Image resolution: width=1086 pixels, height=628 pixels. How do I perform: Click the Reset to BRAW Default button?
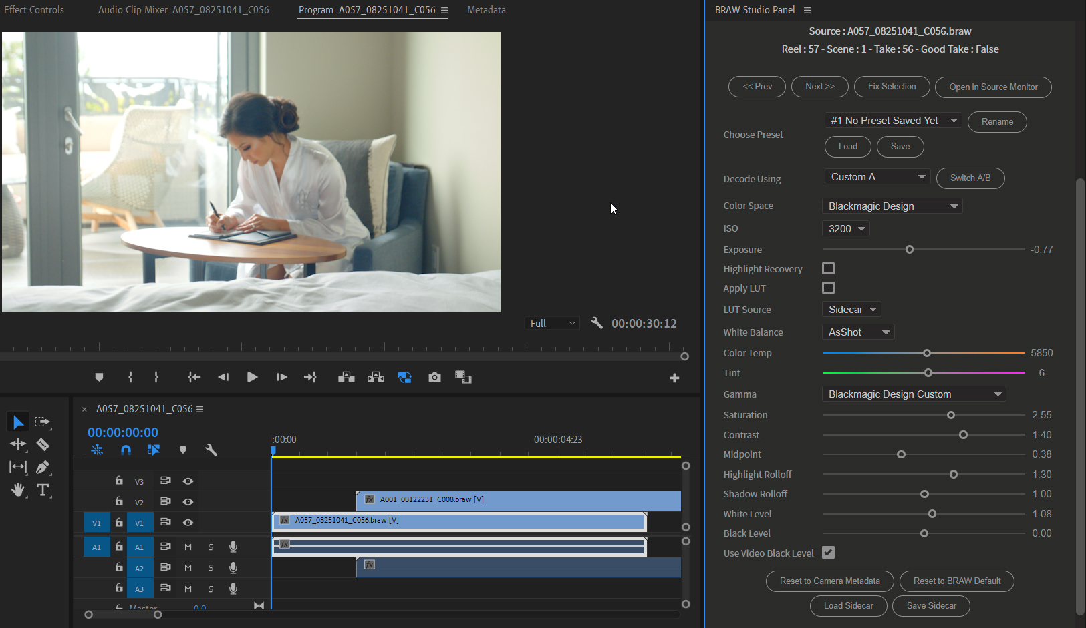(956, 581)
